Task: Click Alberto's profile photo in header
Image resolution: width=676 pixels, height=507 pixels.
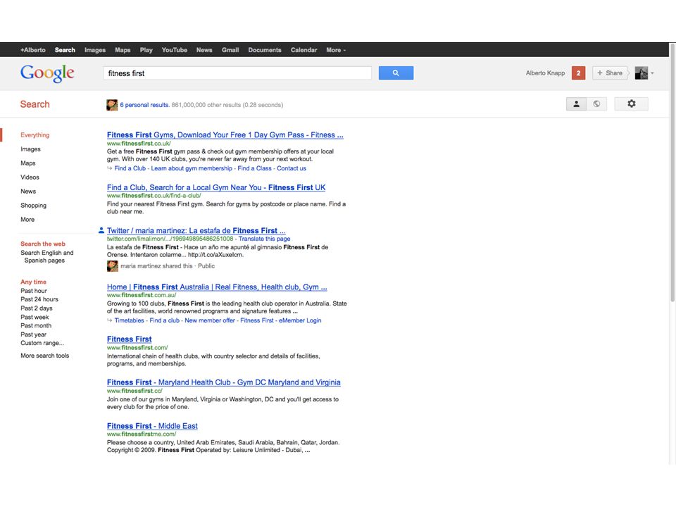Action: (641, 73)
